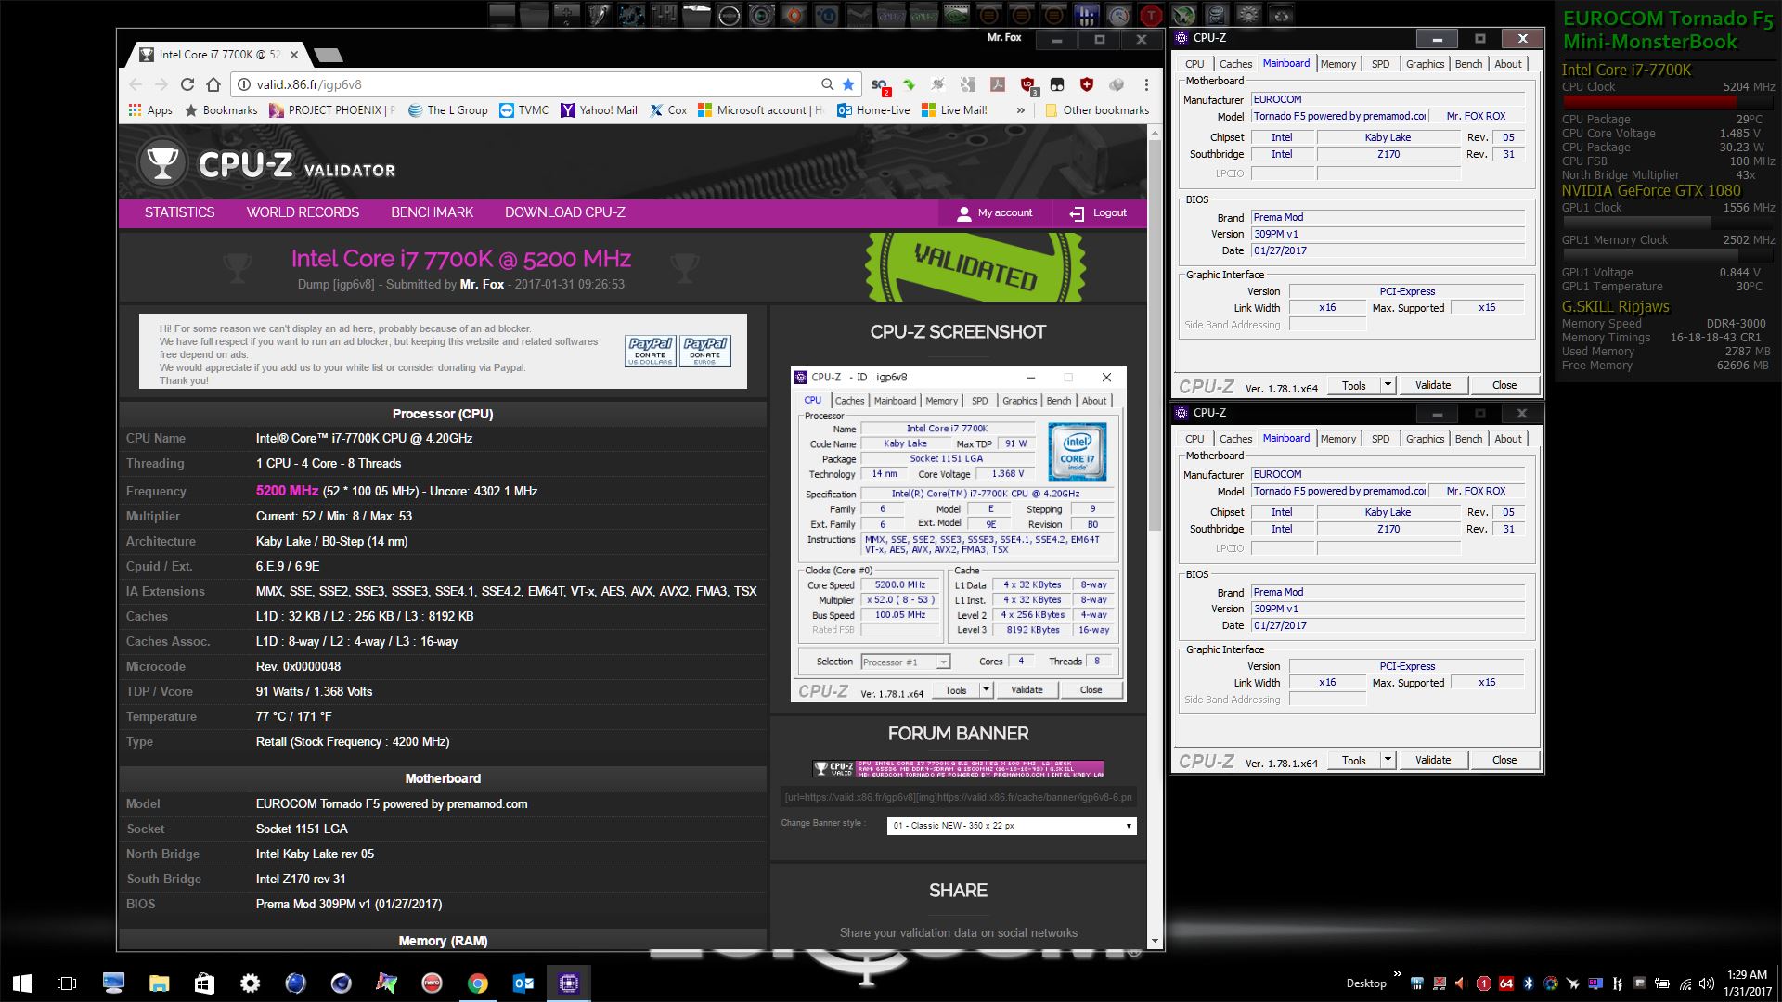Click the forum banner URL text field
The width and height of the screenshot is (1782, 1002).
click(958, 797)
